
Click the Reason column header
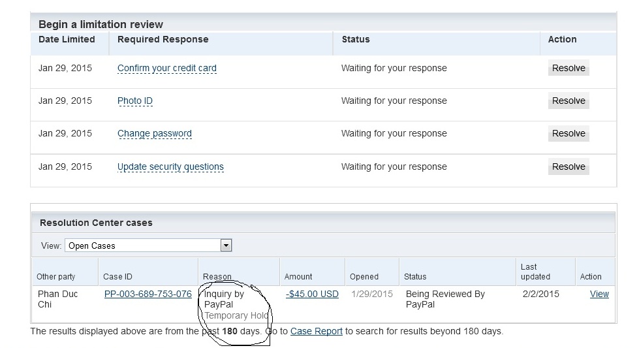pyautogui.click(x=217, y=277)
